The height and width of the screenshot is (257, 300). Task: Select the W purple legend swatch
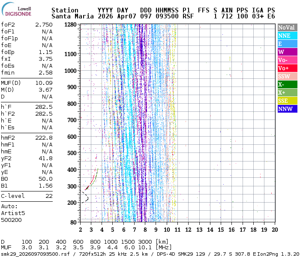(286, 52)
